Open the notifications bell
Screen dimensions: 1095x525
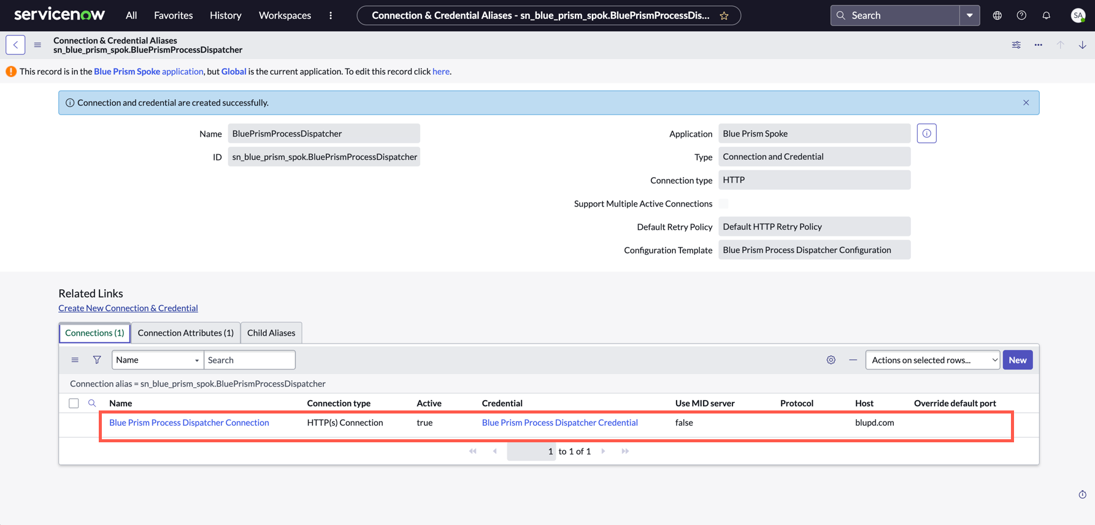coord(1046,15)
